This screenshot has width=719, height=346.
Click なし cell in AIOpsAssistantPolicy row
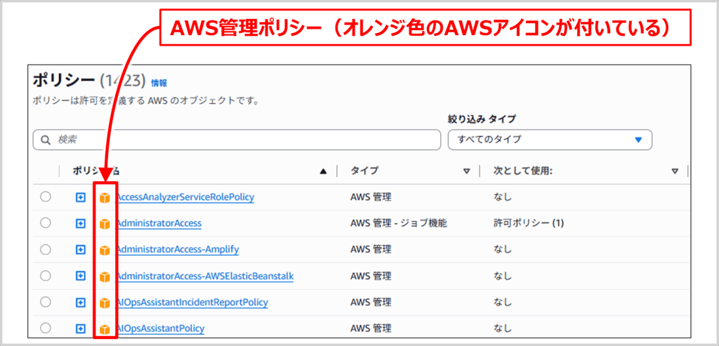pos(502,328)
